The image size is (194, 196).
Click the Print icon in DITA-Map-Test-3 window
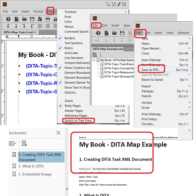pos(48,19)
